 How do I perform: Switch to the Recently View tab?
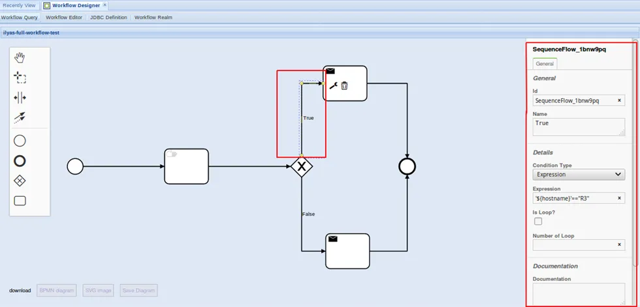pos(19,5)
